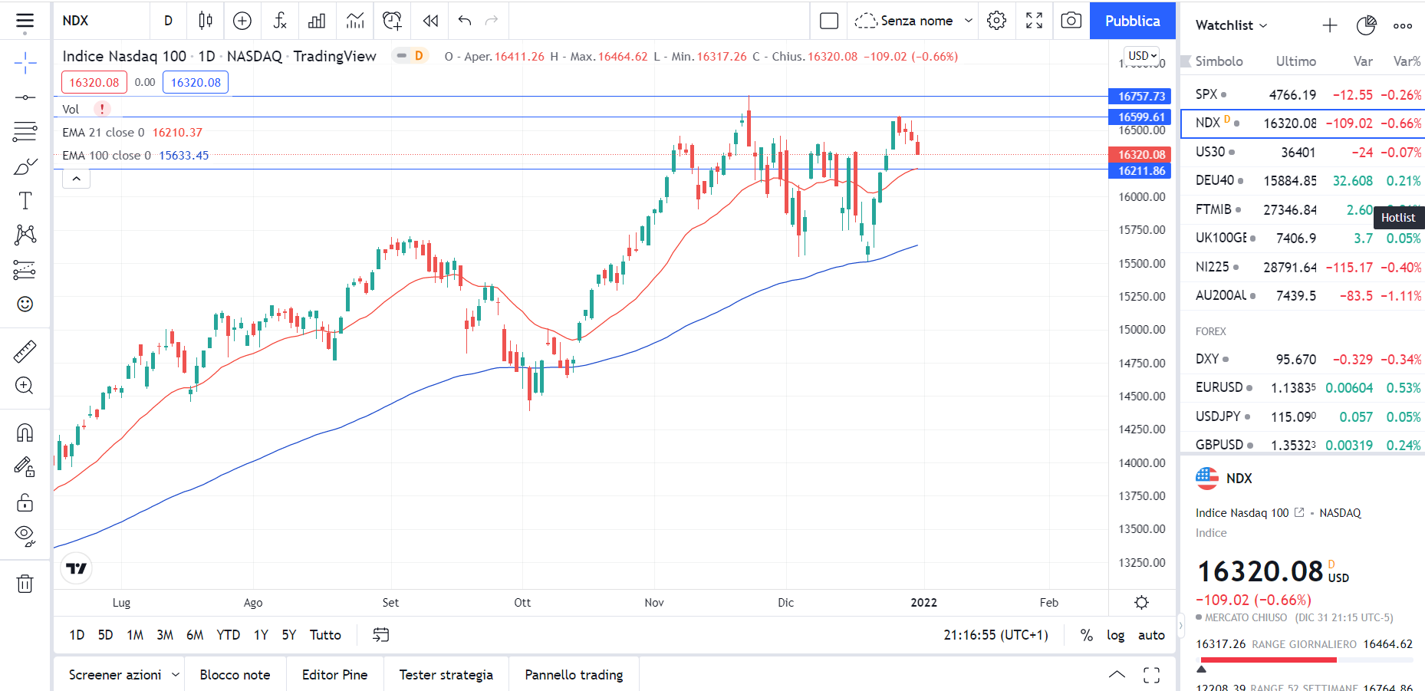
Task: Select the brush drawing tool
Action: point(25,166)
